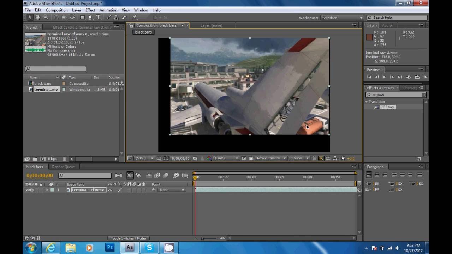The image size is (452, 254).
Task: Click the black bars breadcrumb in viewer
Action: 143,32
